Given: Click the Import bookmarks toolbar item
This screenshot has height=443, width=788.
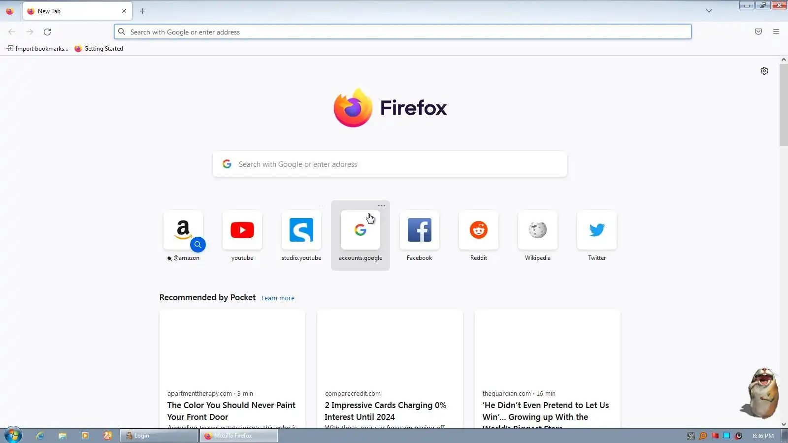Looking at the screenshot, I should click(x=37, y=49).
